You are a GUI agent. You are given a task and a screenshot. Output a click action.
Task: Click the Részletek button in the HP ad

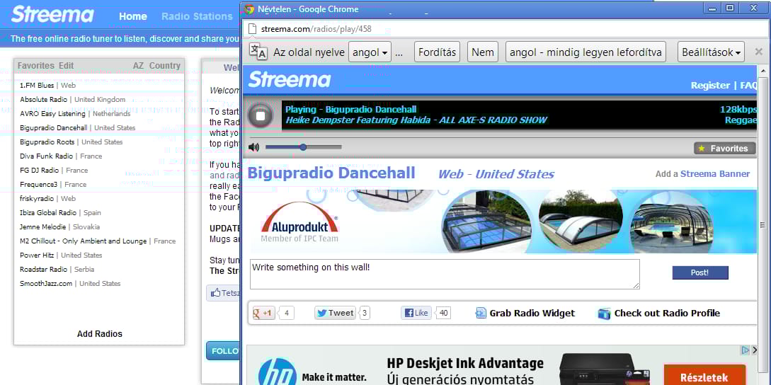click(x=704, y=376)
